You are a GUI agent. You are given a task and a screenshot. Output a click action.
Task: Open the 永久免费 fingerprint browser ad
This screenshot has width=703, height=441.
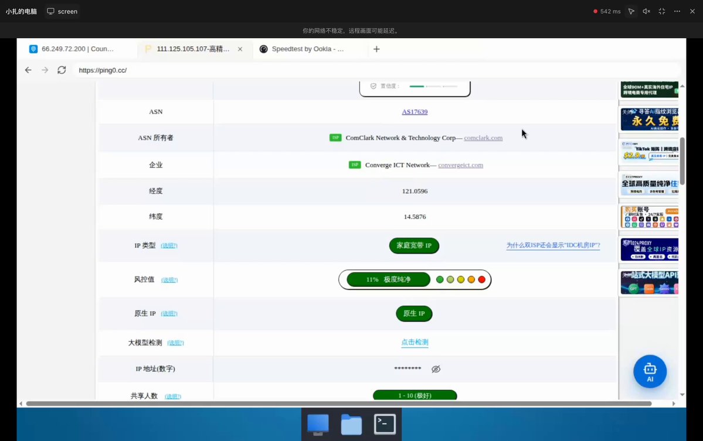click(649, 119)
